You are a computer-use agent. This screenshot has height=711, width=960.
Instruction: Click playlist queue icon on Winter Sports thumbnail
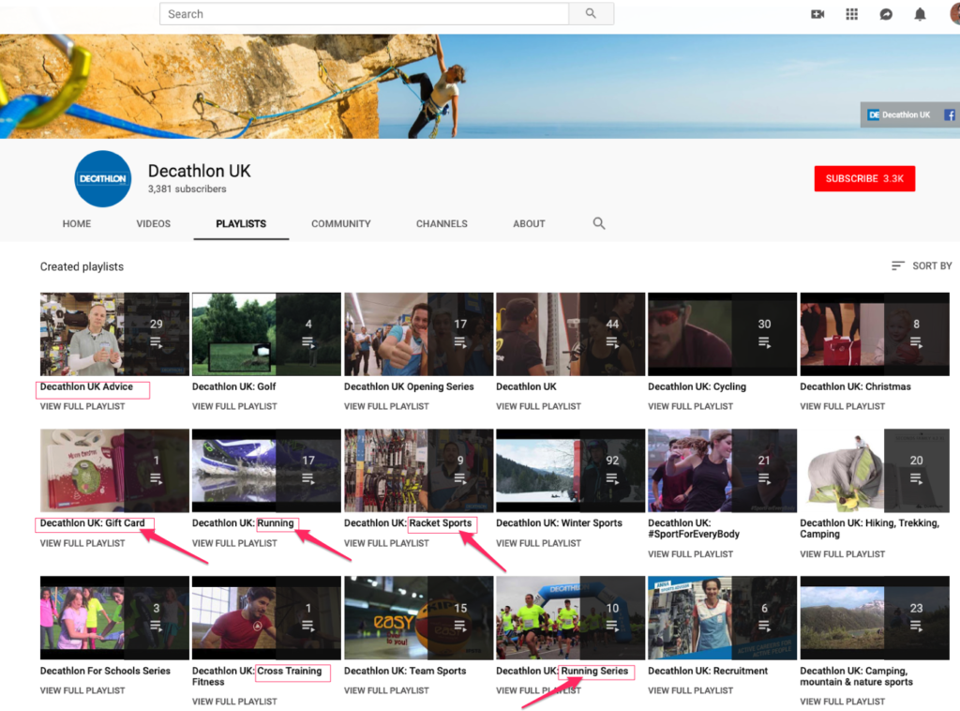coord(612,478)
